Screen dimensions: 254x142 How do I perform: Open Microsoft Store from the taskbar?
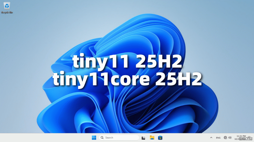(160, 138)
